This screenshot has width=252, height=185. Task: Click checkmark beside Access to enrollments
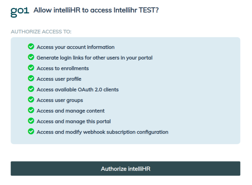[x=31, y=68]
